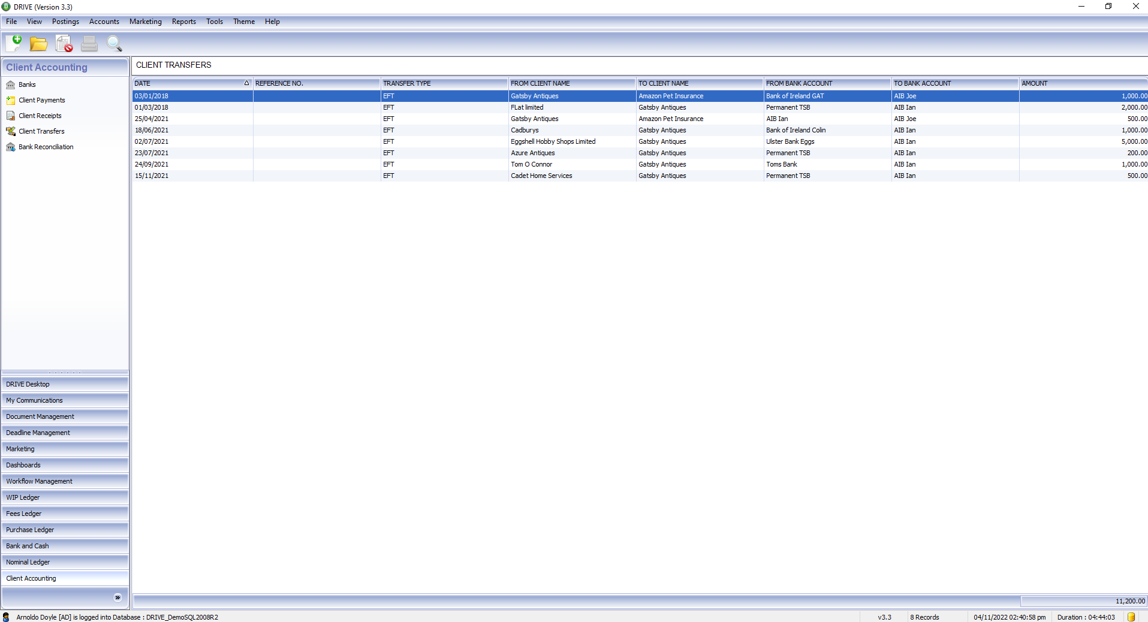Open the Tools menu
Image resolution: width=1148 pixels, height=622 pixels.
215,22
